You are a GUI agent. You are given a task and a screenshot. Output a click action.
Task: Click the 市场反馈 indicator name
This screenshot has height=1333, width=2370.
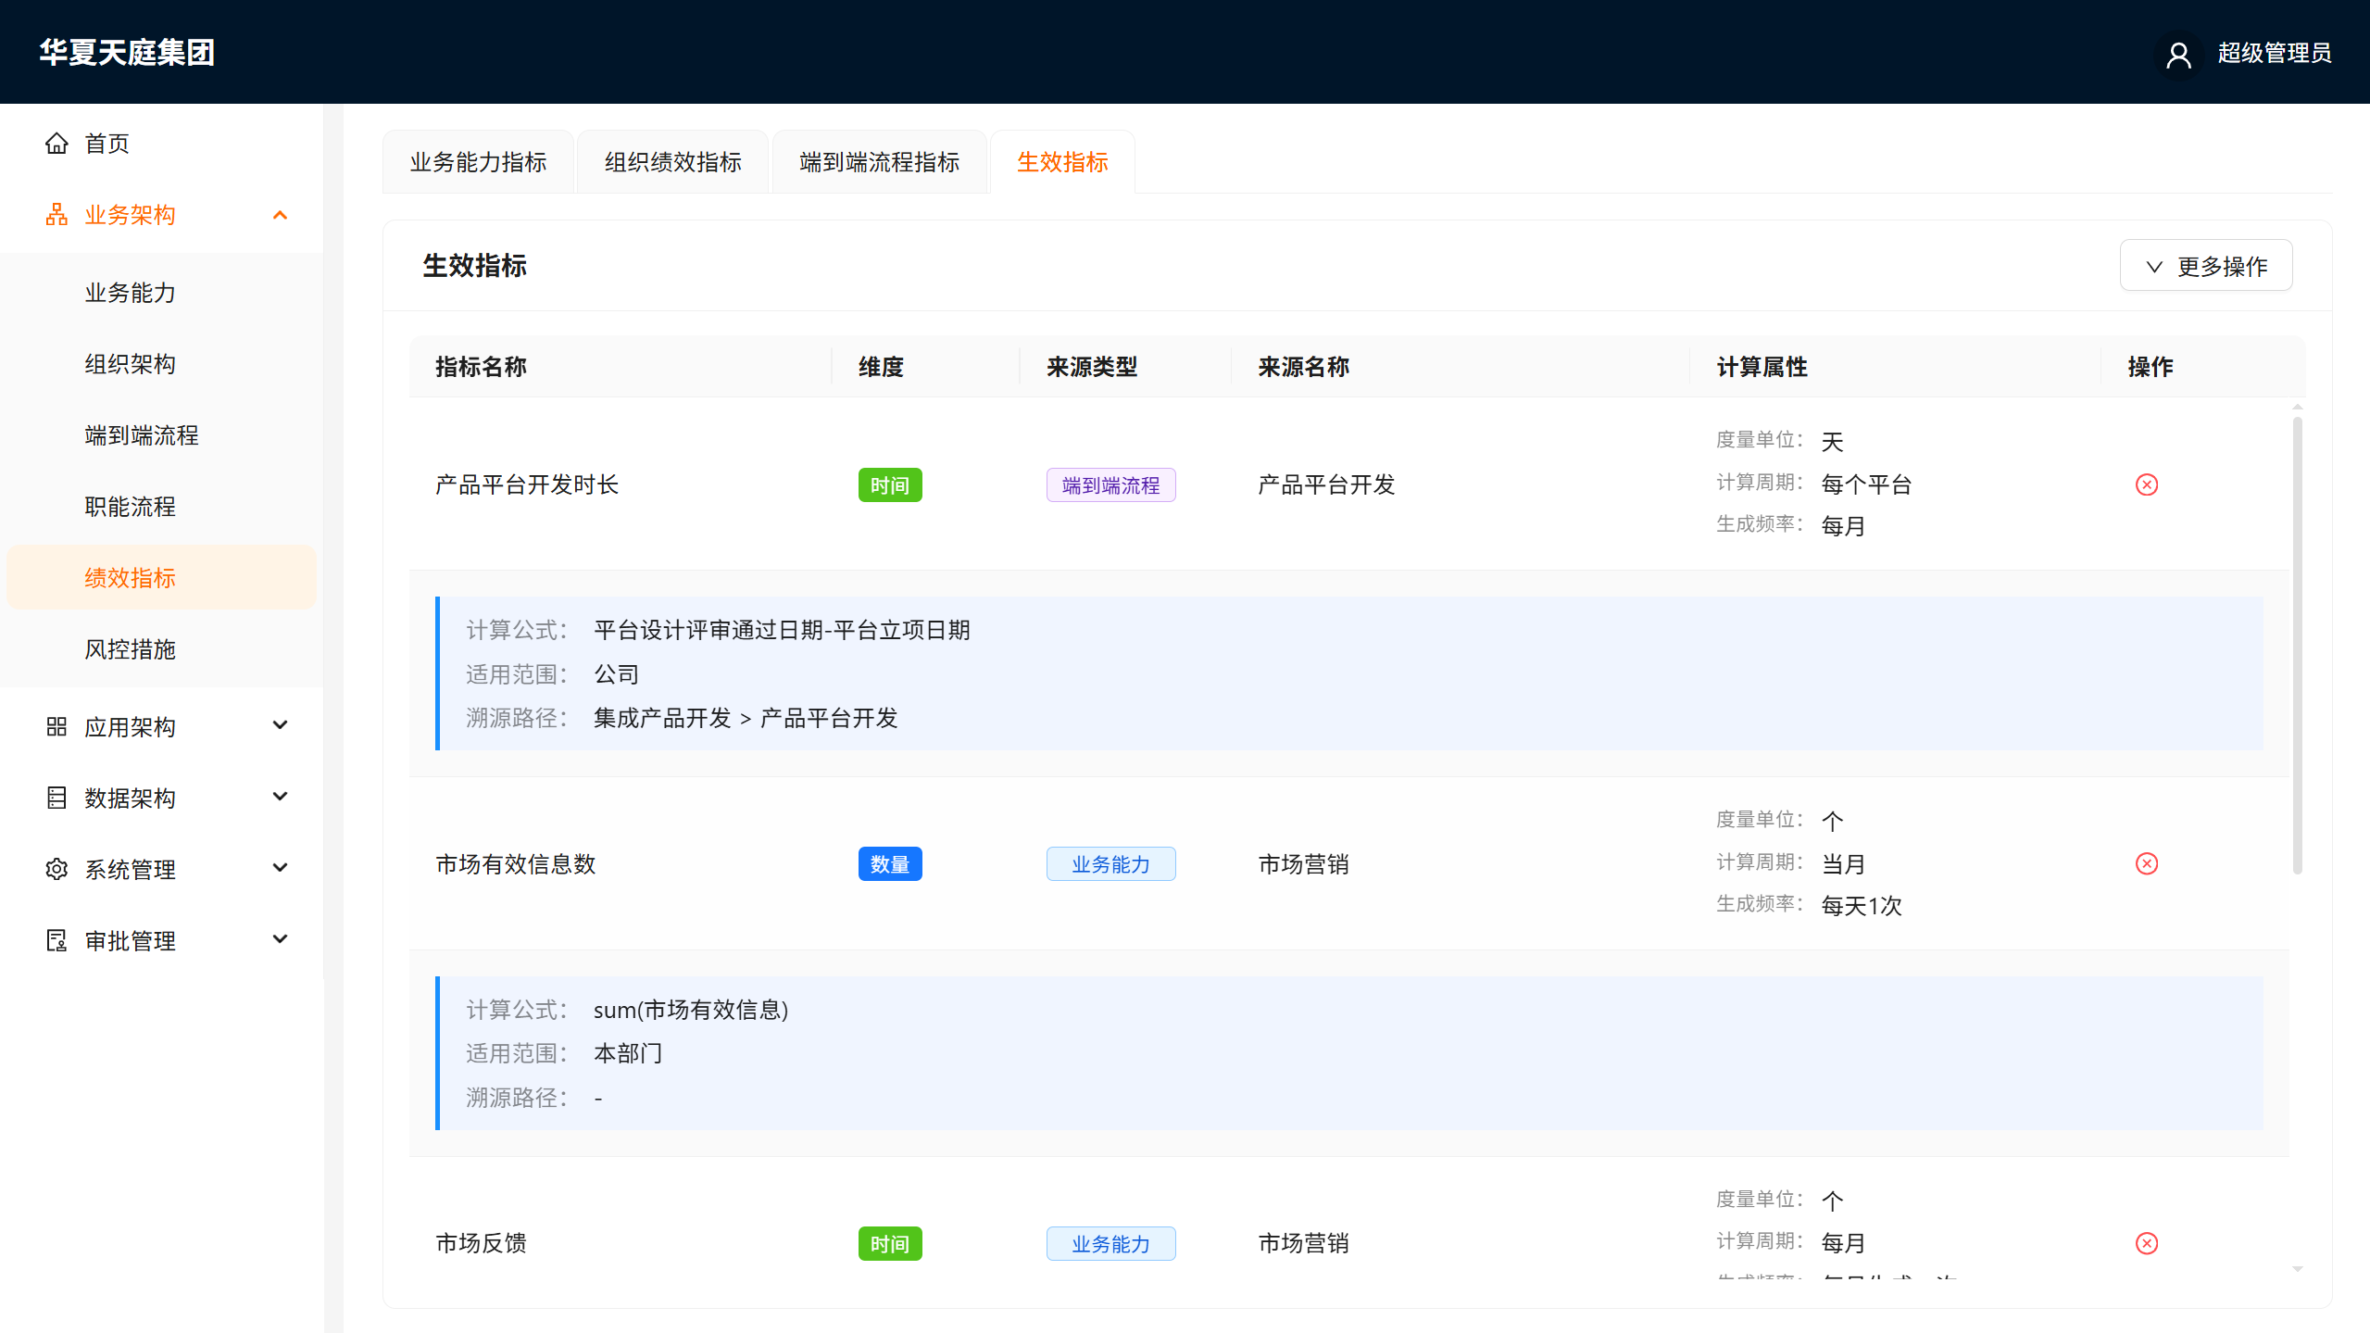click(481, 1243)
